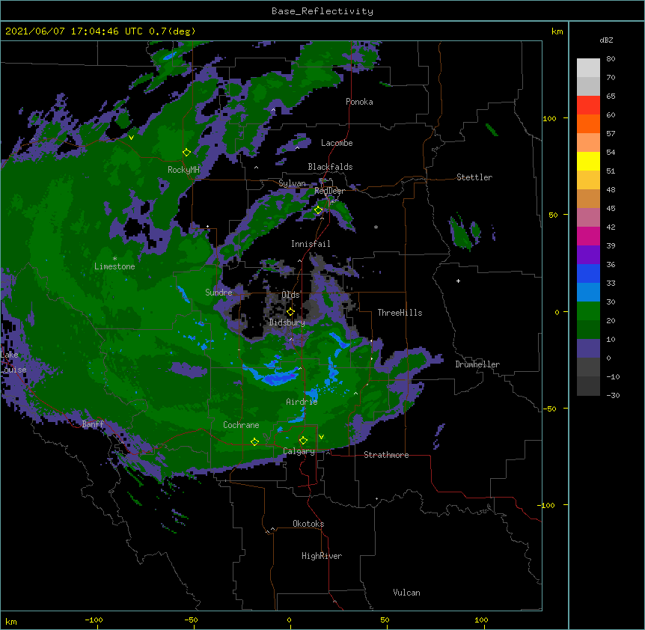Click the 80 value on dBZ legend
Viewport: 645px width, 630px height.
tap(611, 59)
